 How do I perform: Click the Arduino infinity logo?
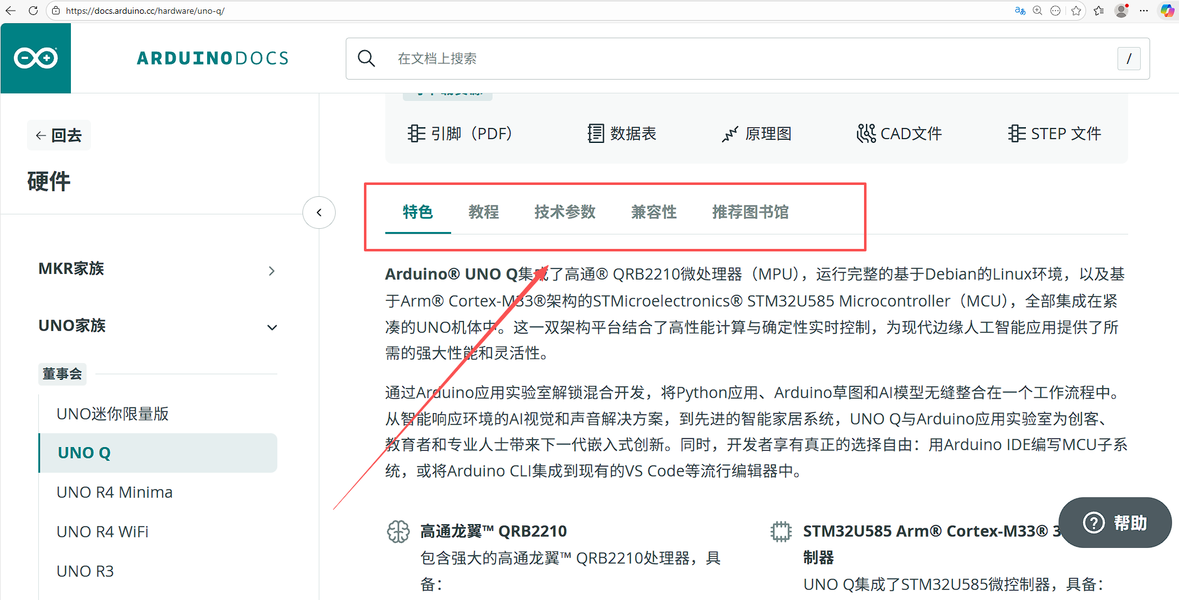click(x=36, y=58)
